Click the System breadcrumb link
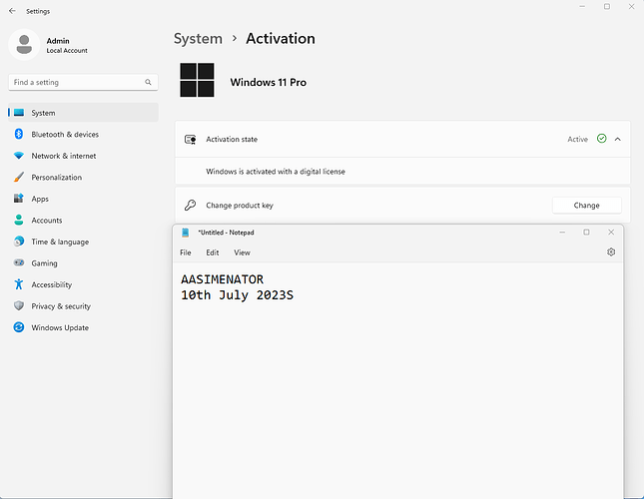Screen dimensions: 644x499 pos(198,39)
